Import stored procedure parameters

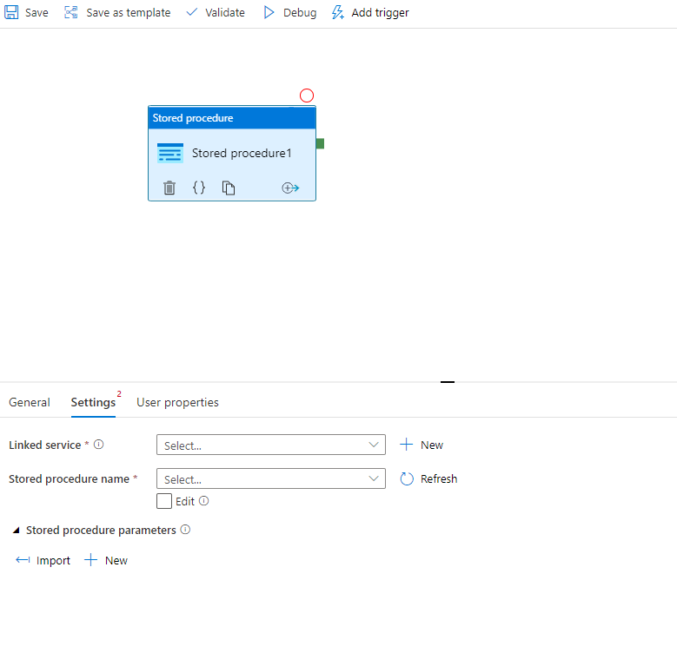43,560
